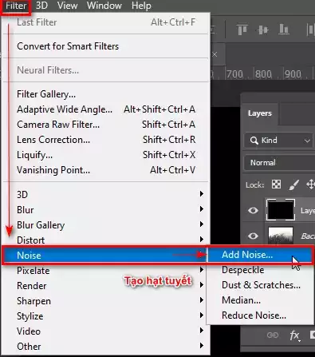This screenshot has width=315, height=357.
Task: Close the document tab
Action: pyautogui.click(x=215, y=54)
